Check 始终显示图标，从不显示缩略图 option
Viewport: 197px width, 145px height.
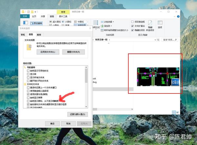(28, 101)
